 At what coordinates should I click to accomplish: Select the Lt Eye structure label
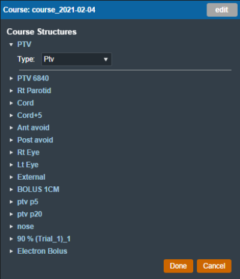28,165
